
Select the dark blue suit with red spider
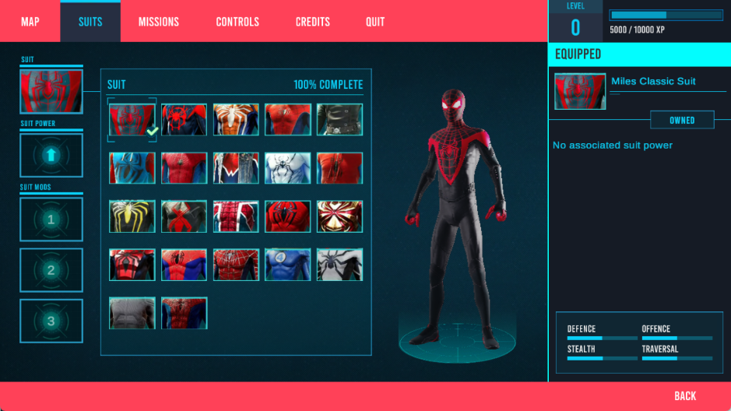coord(185,120)
